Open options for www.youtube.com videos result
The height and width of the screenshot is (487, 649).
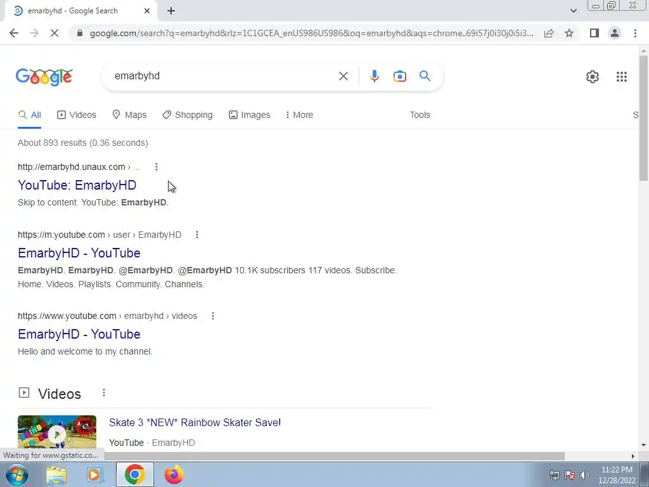(213, 316)
